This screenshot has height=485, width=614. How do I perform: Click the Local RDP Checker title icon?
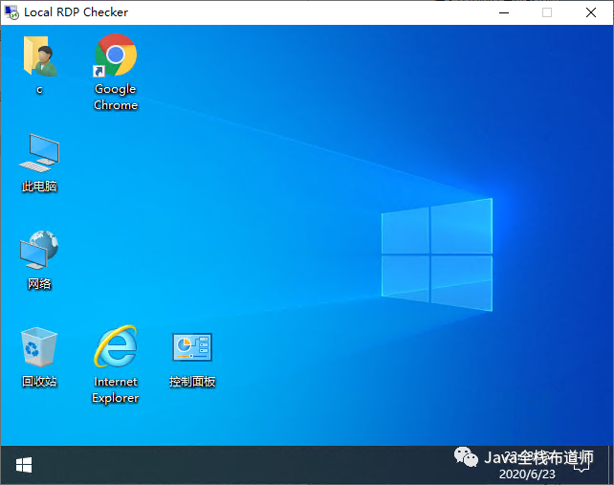click(11, 12)
